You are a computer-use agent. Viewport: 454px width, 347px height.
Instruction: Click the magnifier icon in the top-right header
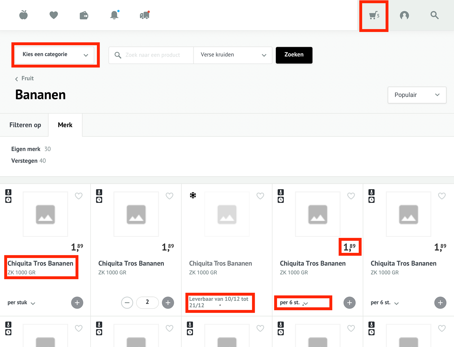pos(434,15)
